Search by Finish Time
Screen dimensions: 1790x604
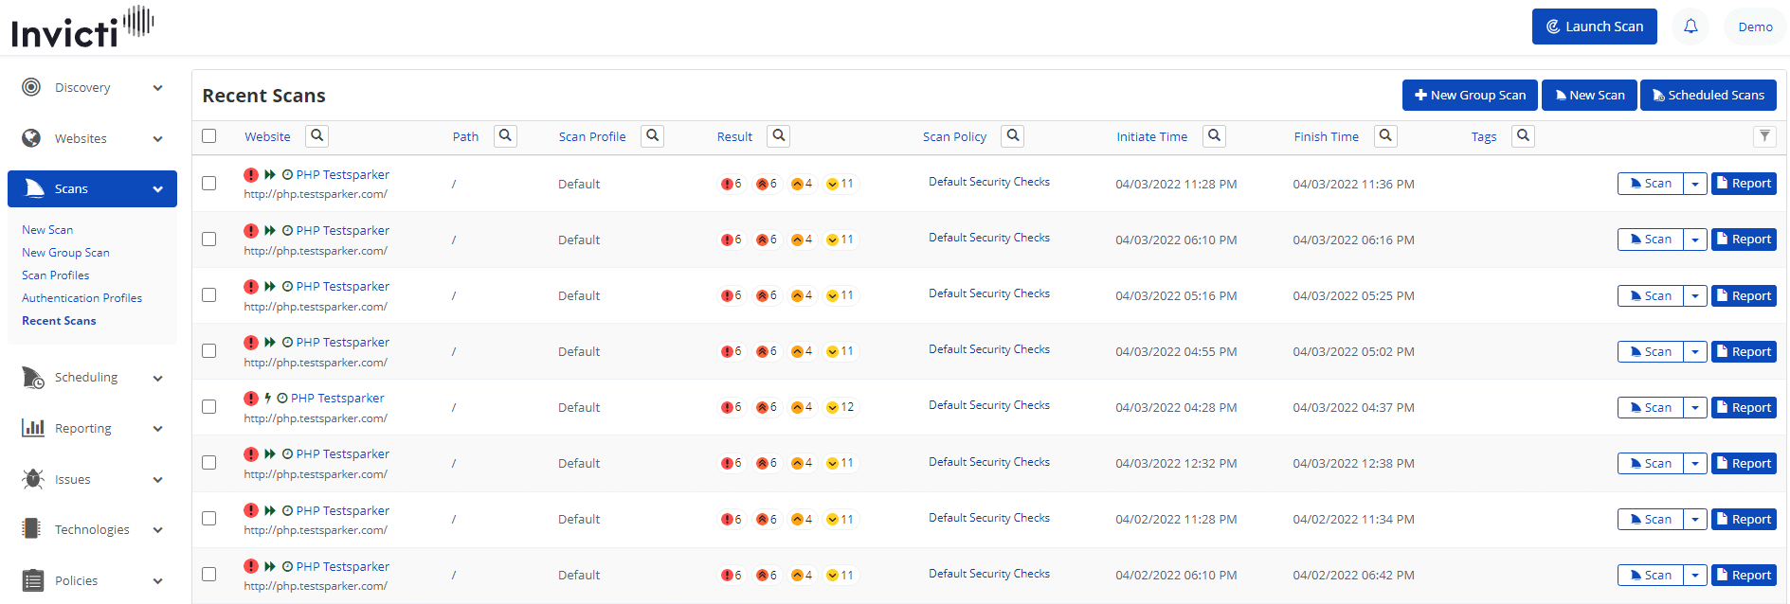point(1386,135)
